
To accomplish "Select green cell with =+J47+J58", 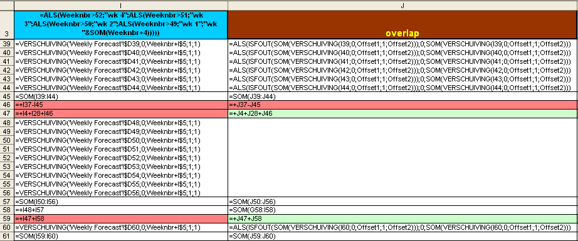I will pos(402,219).
